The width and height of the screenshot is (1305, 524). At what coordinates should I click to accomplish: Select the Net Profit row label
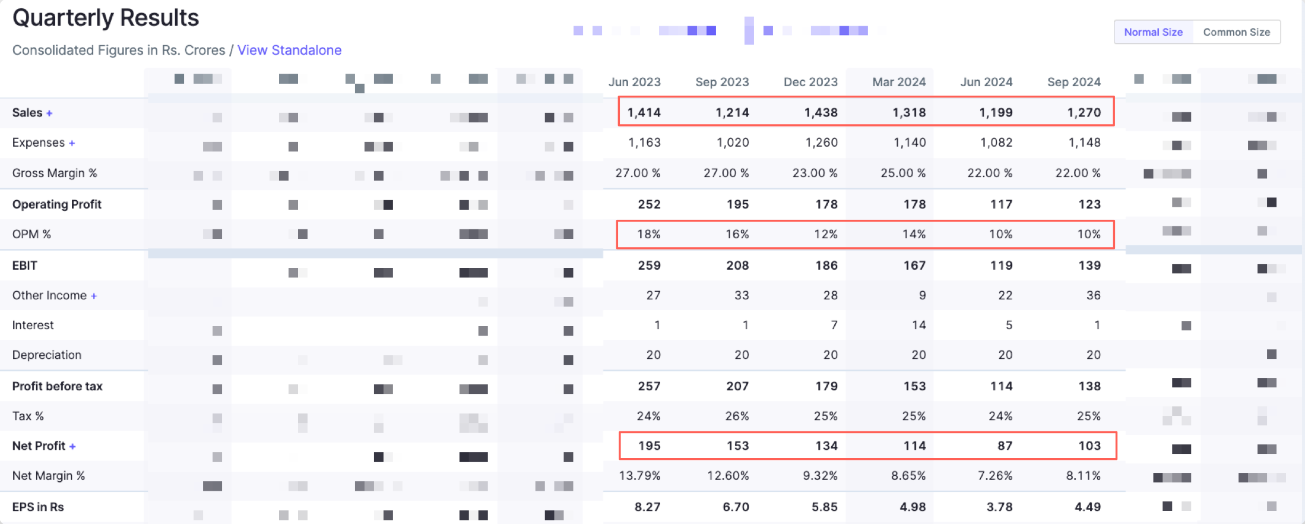[39, 446]
